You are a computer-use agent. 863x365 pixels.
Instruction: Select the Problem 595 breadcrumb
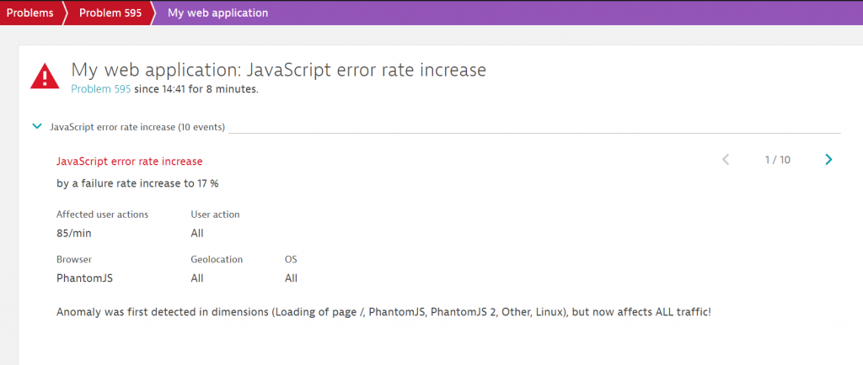pos(110,13)
